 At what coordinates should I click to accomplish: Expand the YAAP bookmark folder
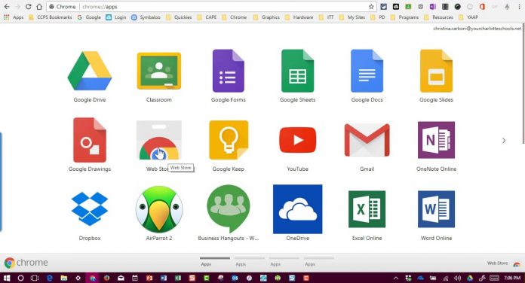click(x=468, y=17)
